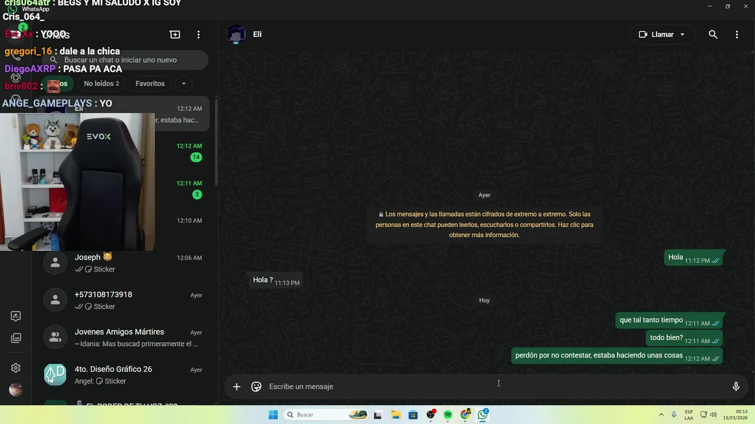This screenshot has height=424, width=755.
Task: Open the chat list three-dot menu
Action: pyautogui.click(x=199, y=35)
